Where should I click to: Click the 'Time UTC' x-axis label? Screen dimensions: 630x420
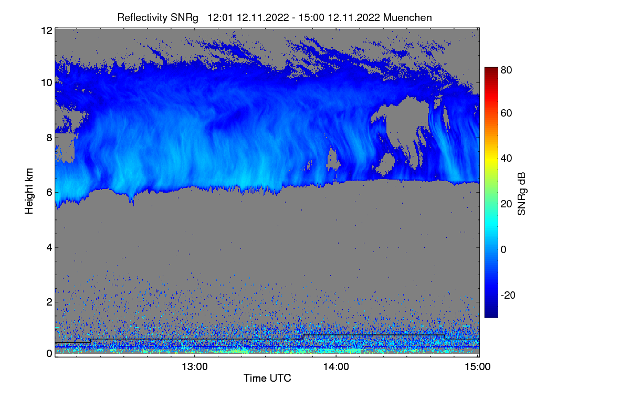267,378
